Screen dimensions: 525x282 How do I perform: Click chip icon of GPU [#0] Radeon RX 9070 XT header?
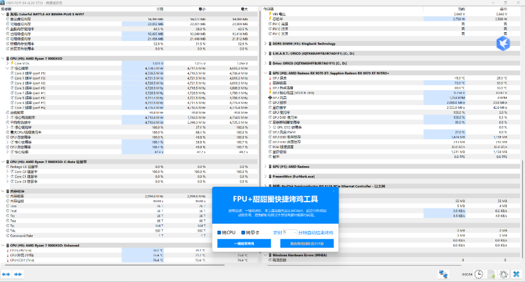coord(270,73)
